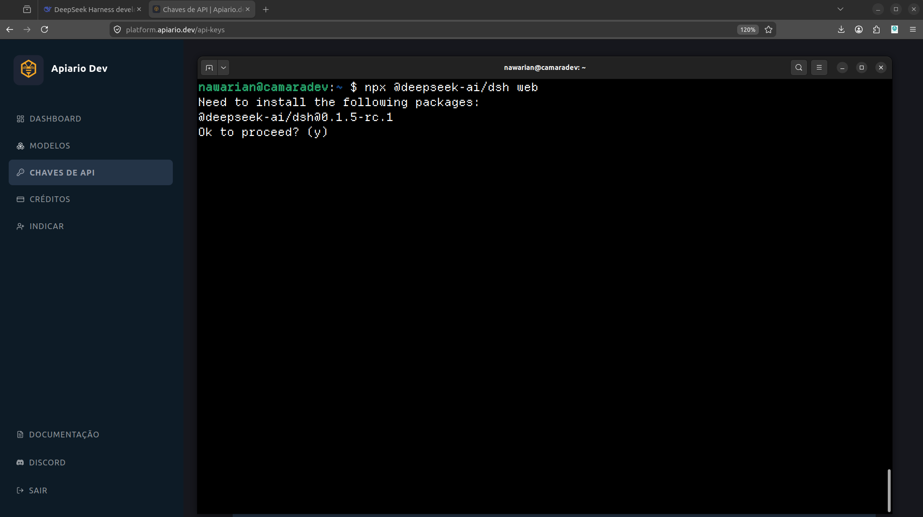Screen dimensions: 923x517
Task: Open the browser application menu
Action: tap(913, 29)
